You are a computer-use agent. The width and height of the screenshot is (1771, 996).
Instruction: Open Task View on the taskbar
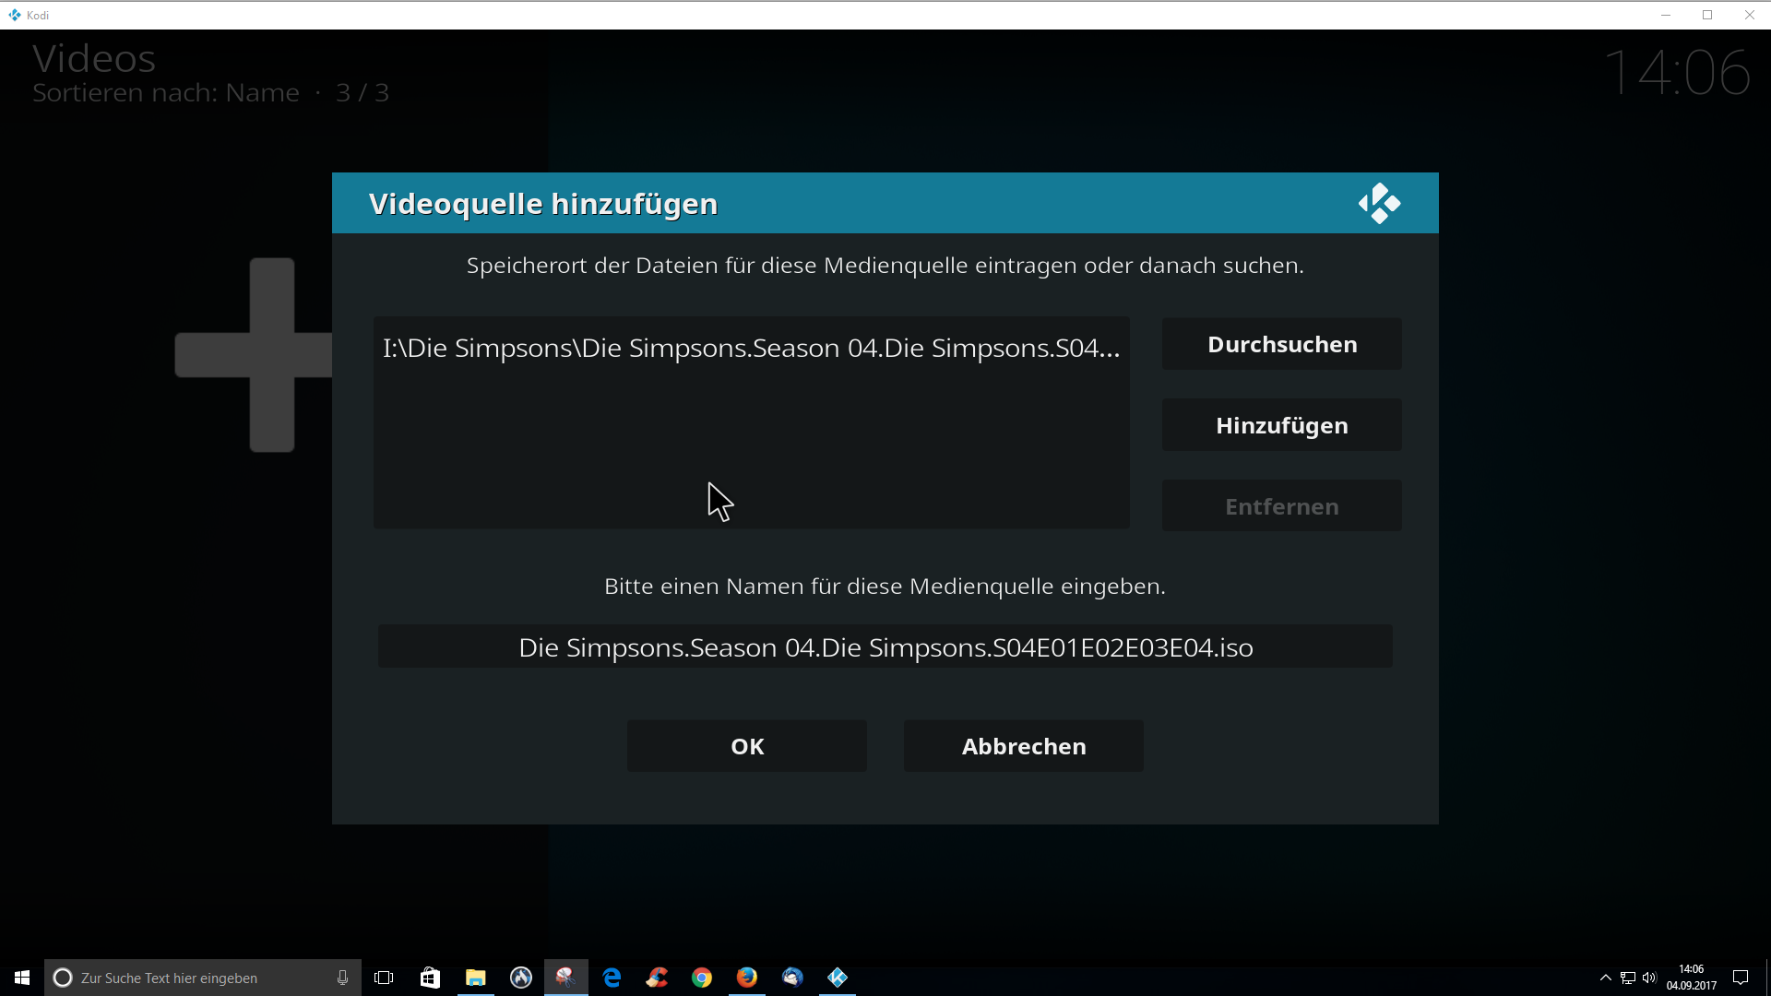(384, 978)
